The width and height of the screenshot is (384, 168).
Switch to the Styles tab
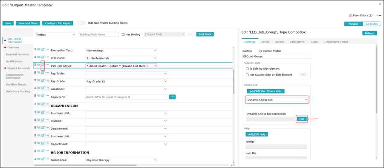265,42
